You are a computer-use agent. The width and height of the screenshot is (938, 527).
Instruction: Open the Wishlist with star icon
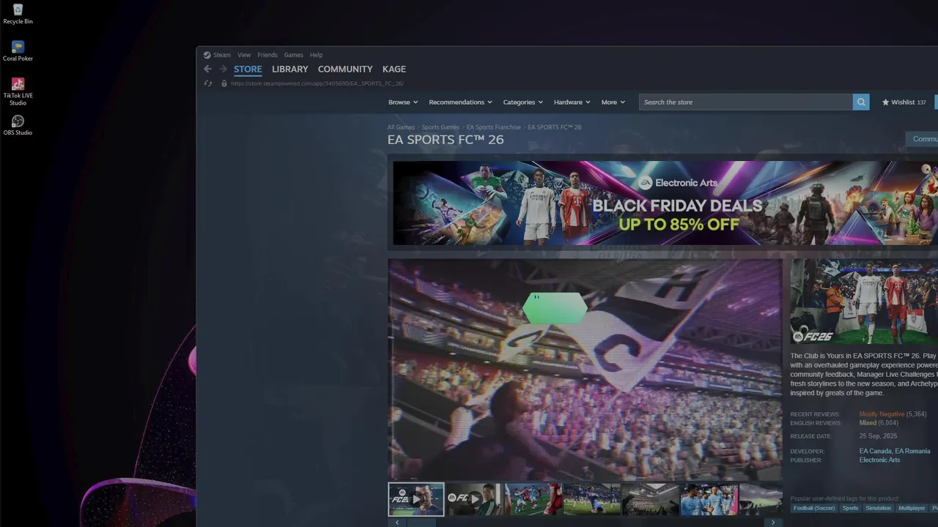click(x=904, y=102)
